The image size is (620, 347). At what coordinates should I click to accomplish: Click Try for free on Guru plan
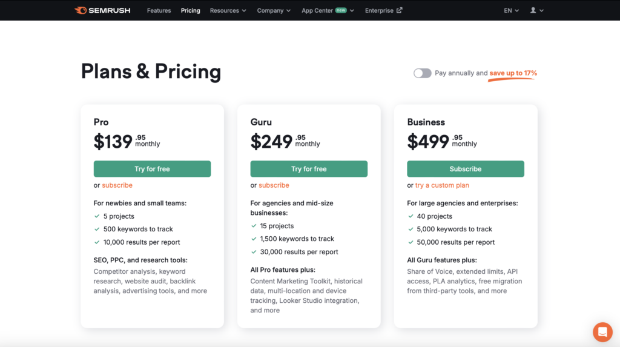point(309,169)
